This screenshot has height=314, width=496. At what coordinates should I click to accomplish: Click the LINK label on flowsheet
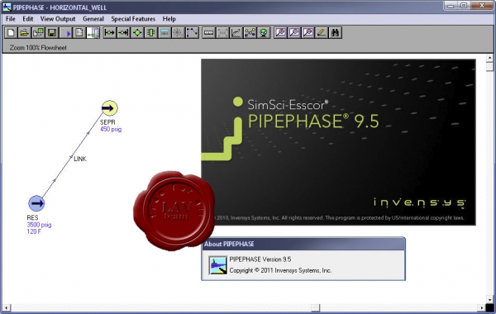(80, 159)
